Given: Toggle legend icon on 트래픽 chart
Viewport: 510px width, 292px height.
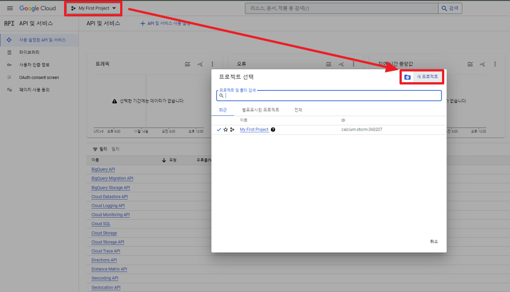Looking at the screenshot, I should pos(188,64).
